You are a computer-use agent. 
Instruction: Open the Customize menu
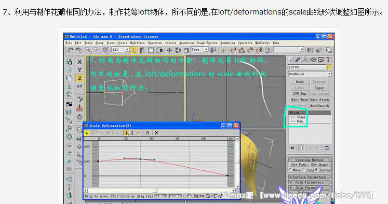tap(245, 43)
